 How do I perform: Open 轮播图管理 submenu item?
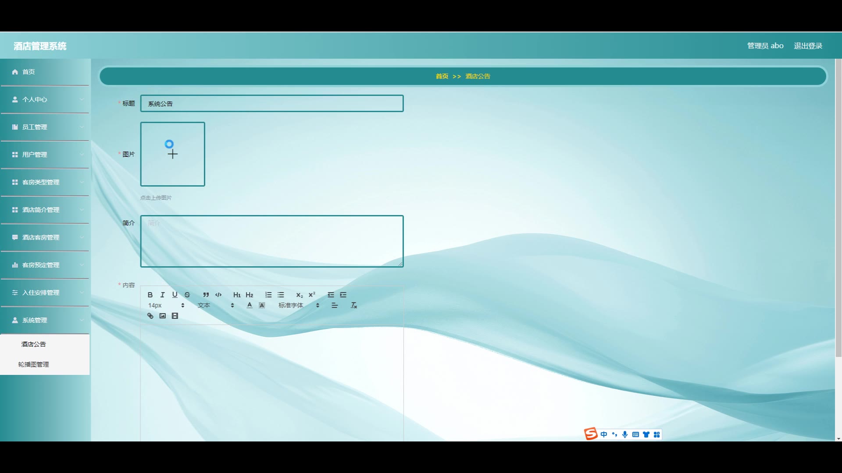33,364
